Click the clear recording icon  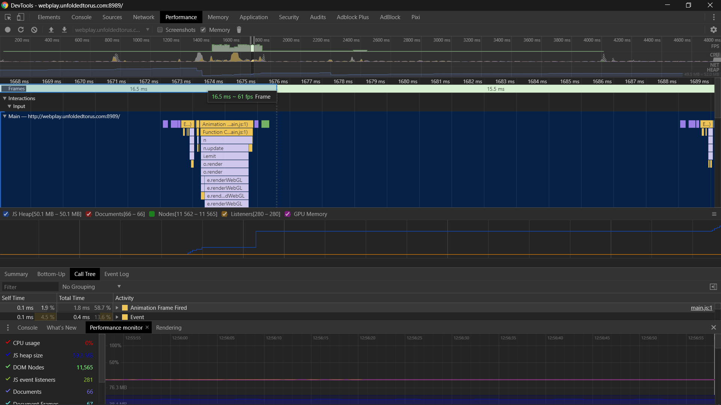coord(34,30)
